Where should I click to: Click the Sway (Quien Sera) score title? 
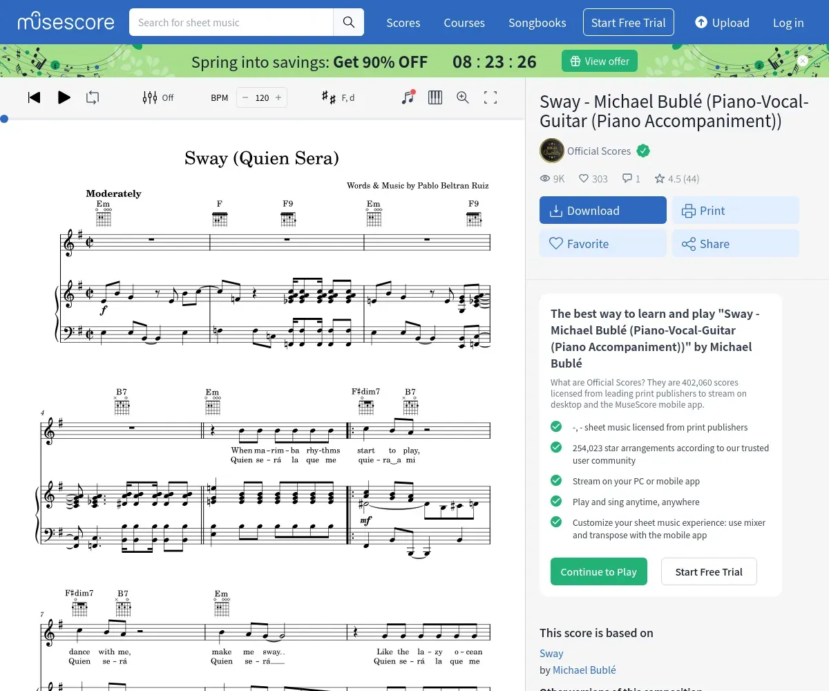pyautogui.click(x=262, y=158)
